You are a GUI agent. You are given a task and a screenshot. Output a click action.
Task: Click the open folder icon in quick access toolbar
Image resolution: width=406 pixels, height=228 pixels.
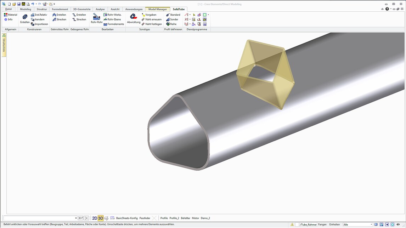14,4
